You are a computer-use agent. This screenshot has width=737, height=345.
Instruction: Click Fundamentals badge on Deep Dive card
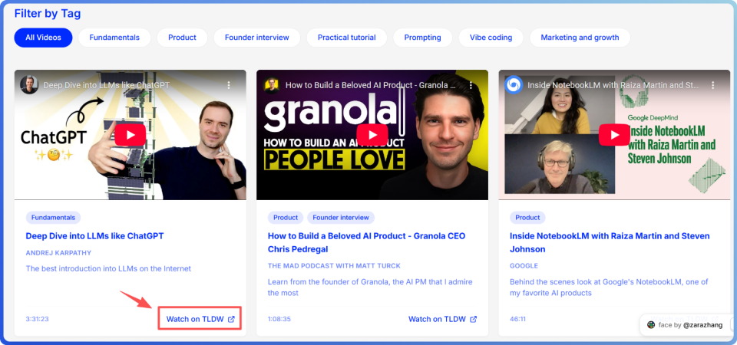tap(53, 218)
